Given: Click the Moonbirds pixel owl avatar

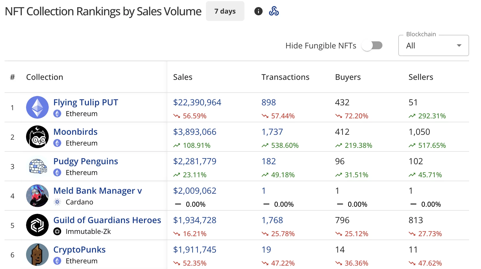Looking at the screenshot, I should [37, 137].
